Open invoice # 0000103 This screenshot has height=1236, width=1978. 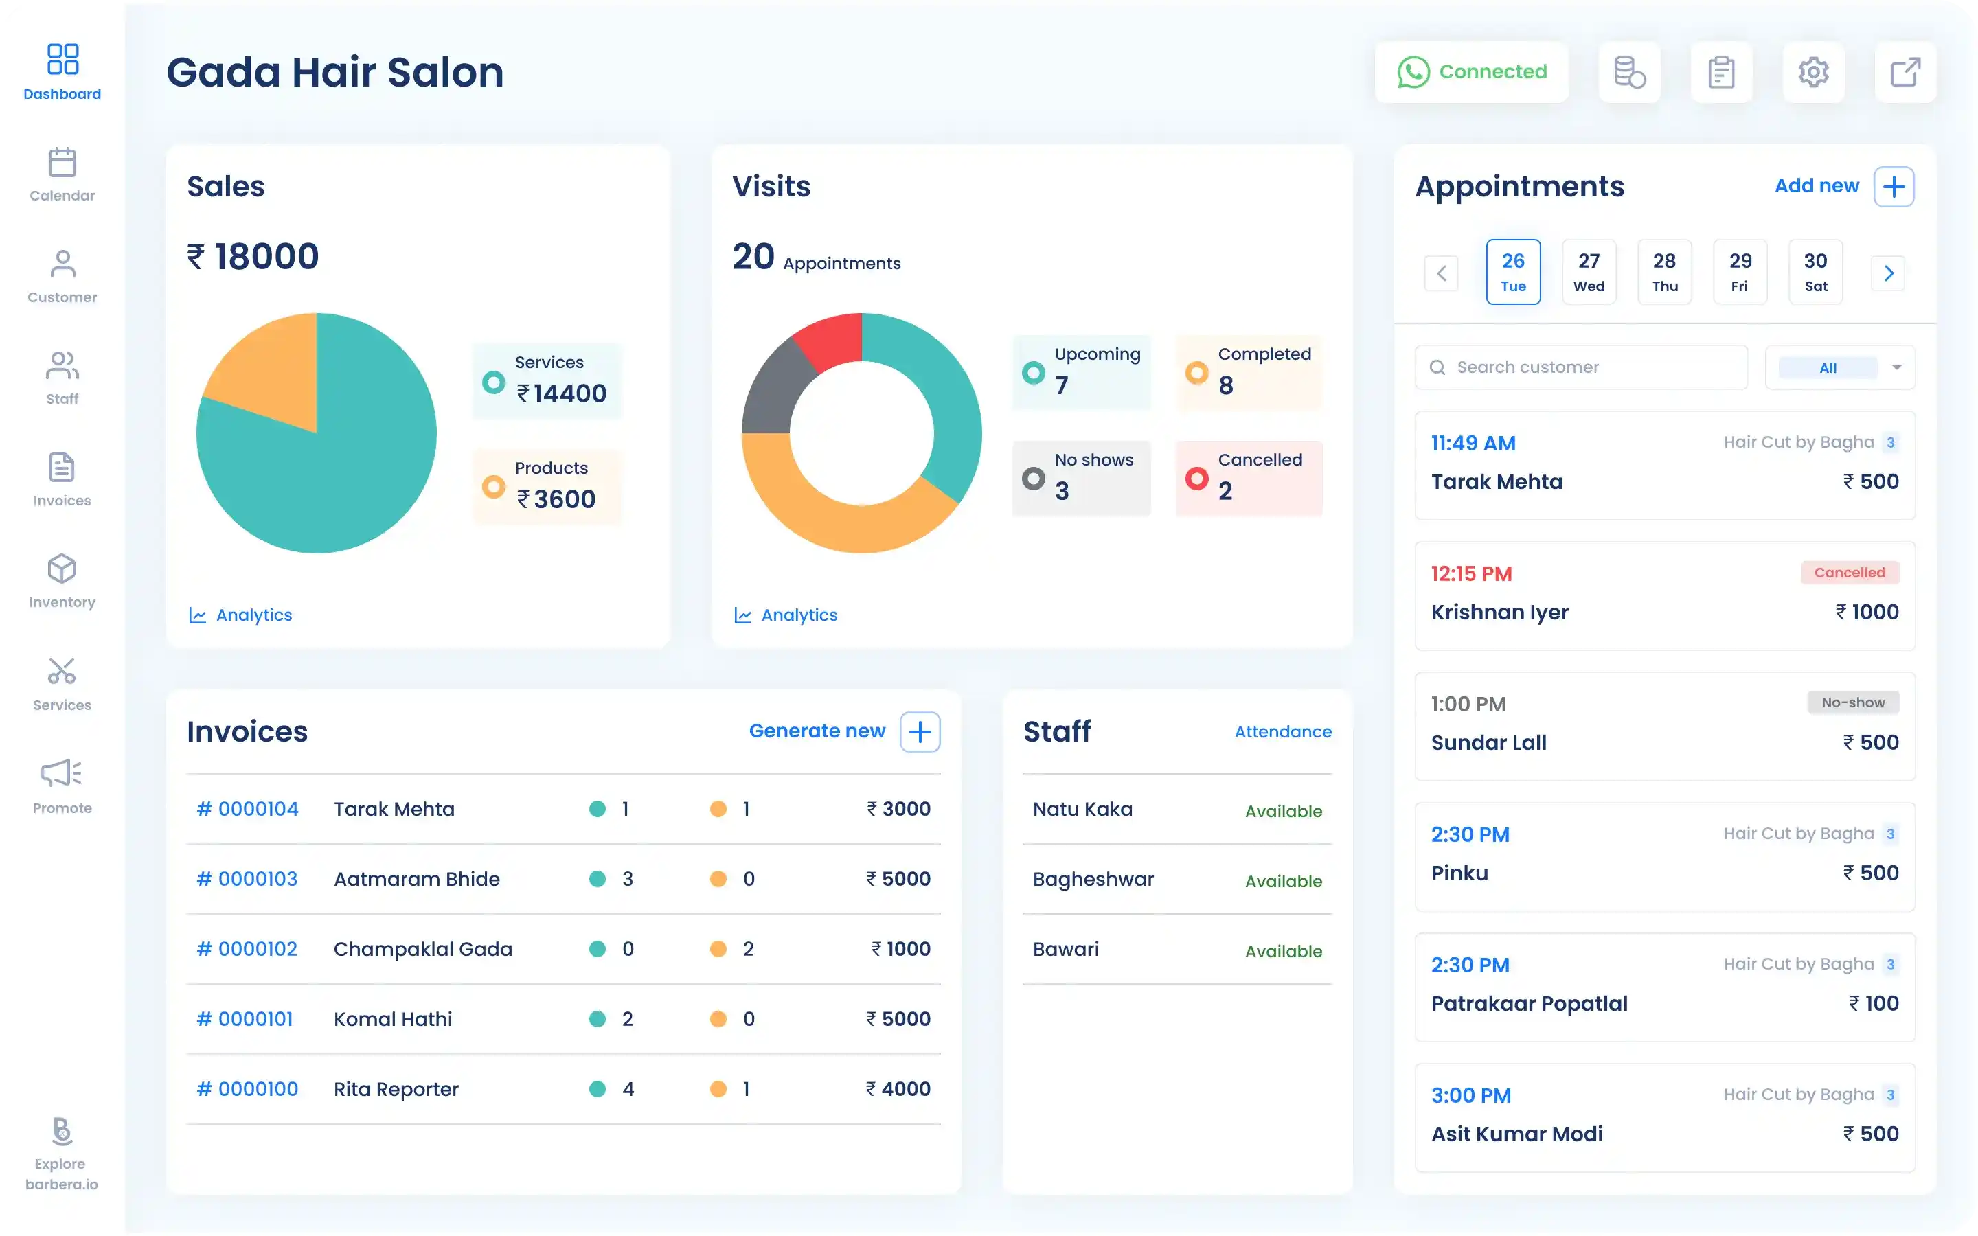[247, 879]
